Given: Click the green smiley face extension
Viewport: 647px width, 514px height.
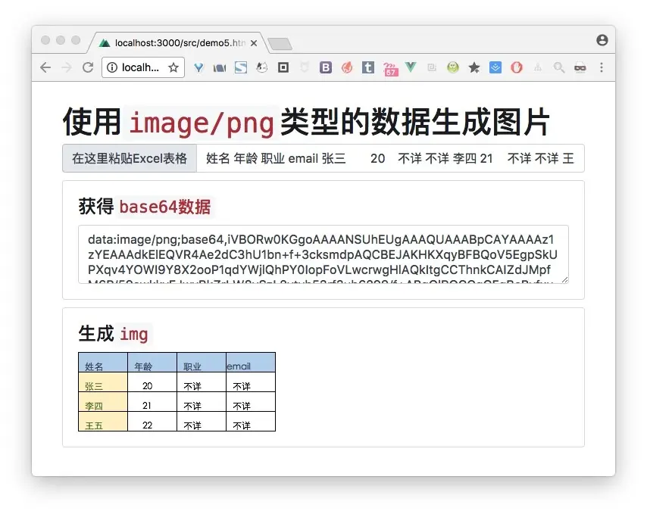Looking at the screenshot, I should pos(453,67).
